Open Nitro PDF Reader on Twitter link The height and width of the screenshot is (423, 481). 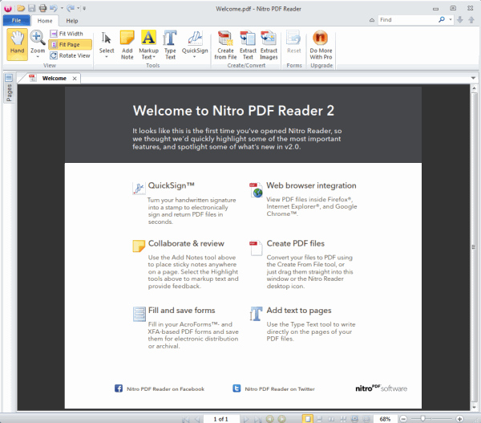(x=280, y=388)
